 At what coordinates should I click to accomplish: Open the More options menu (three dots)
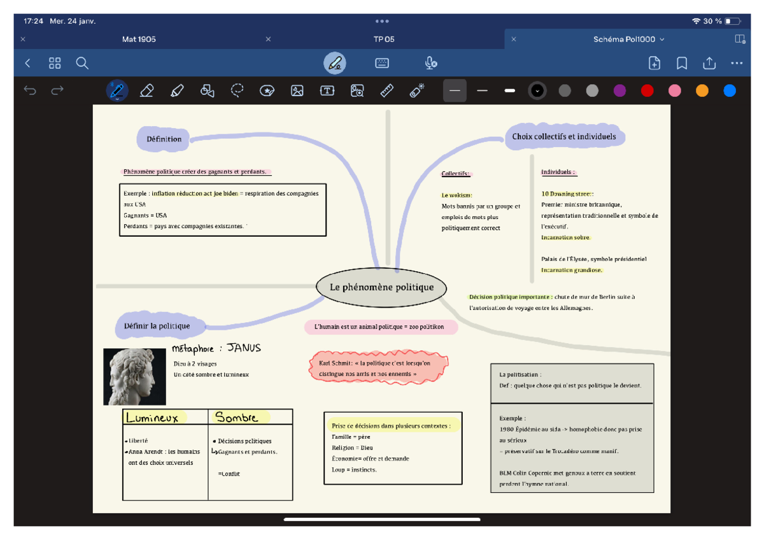point(737,63)
